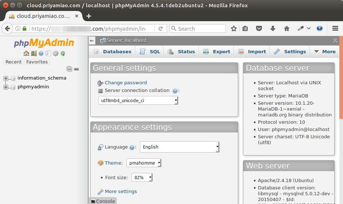The height and width of the screenshot is (204, 343).
Task: Switch to the Databases tab
Action: pos(113,52)
